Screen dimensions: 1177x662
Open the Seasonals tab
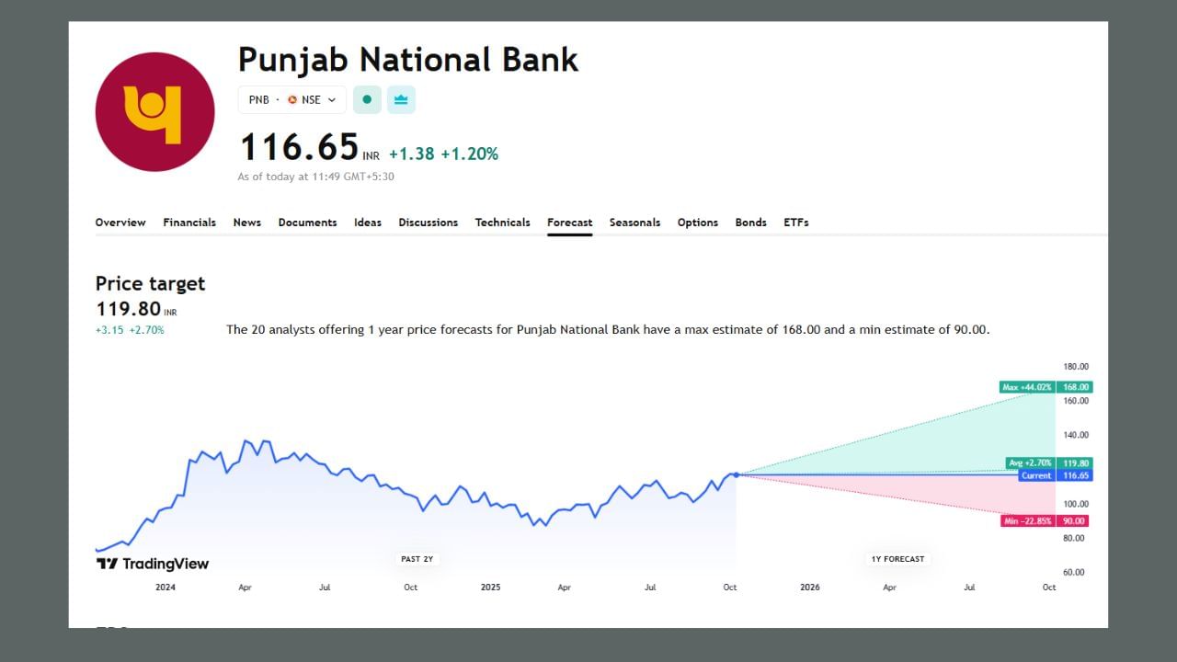pyautogui.click(x=634, y=223)
